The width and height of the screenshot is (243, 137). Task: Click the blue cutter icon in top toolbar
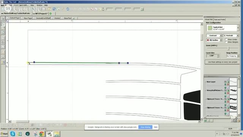(68, 9)
